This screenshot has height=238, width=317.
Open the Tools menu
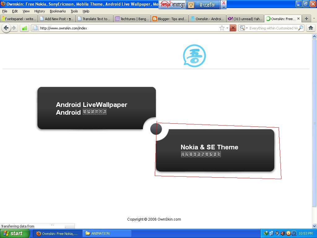click(74, 11)
